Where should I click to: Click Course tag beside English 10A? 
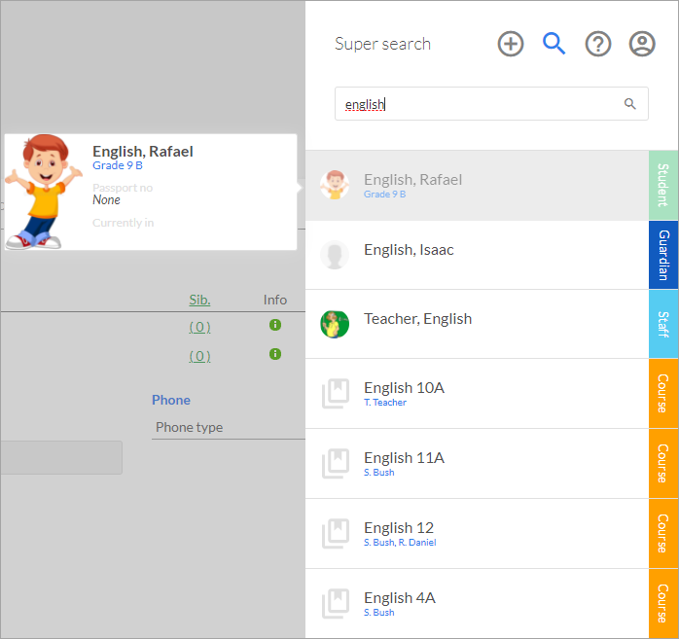[663, 394]
